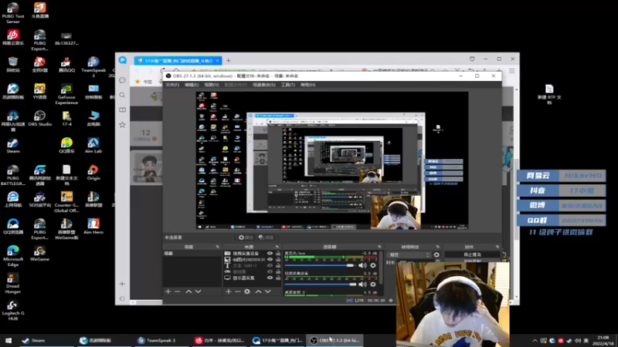Image resolution: width=618 pixels, height=347 pixels.
Task: Open browser sidebar favorites star icon
Action: coord(123,125)
